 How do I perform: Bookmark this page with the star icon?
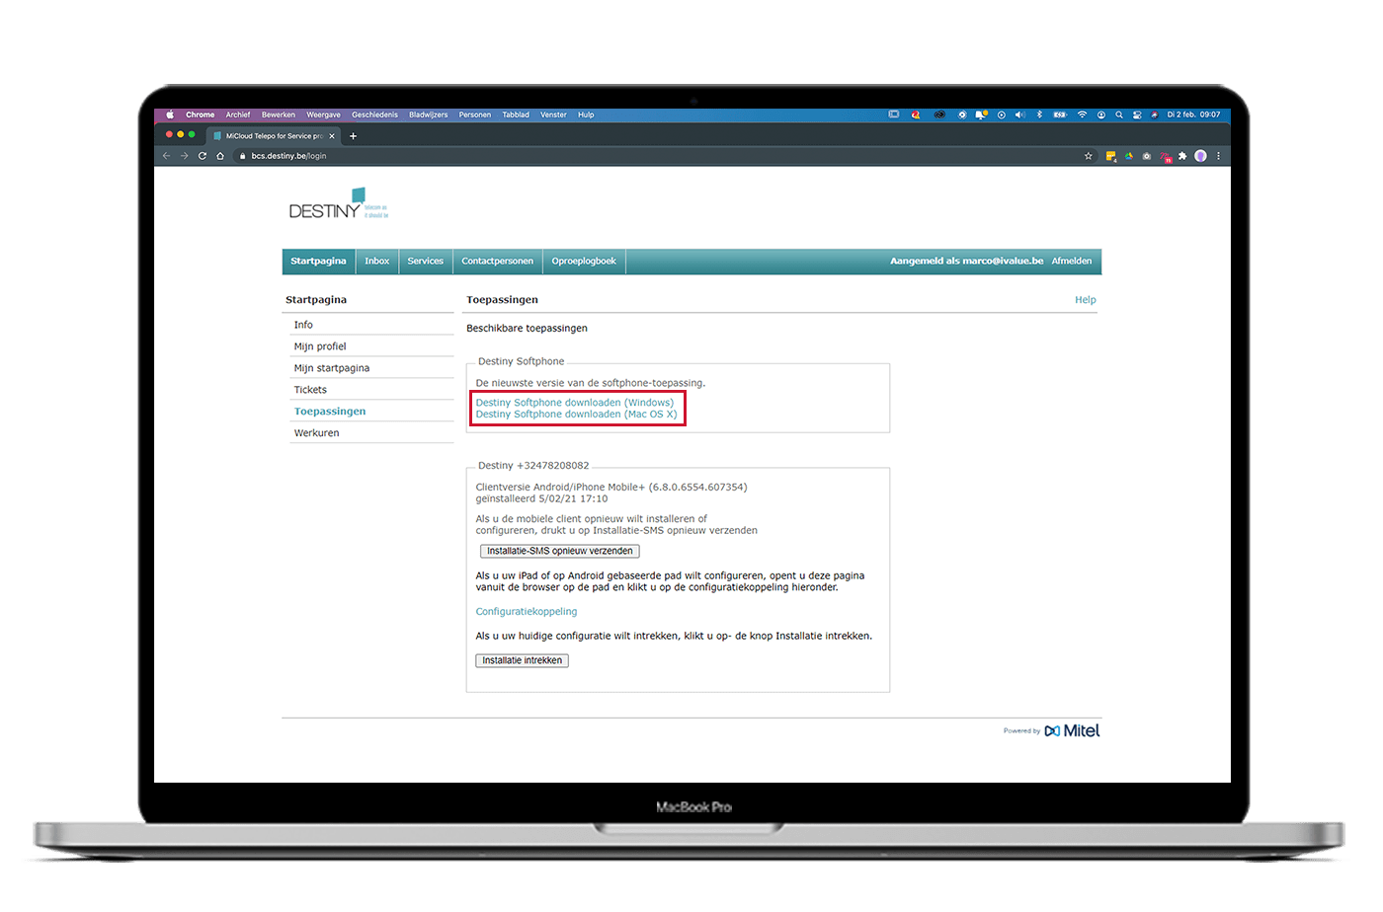(1089, 156)
